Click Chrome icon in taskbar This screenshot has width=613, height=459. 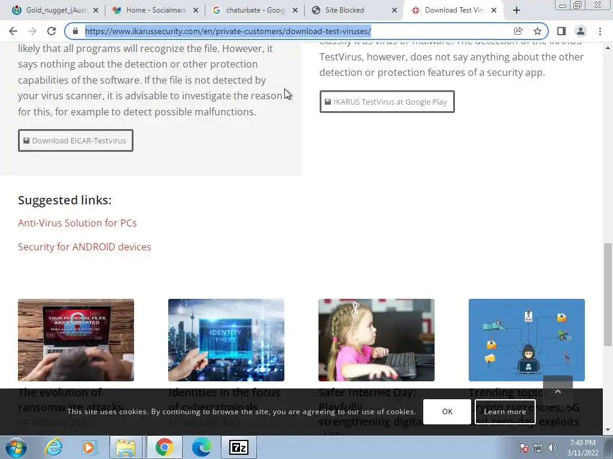(164, 447)
